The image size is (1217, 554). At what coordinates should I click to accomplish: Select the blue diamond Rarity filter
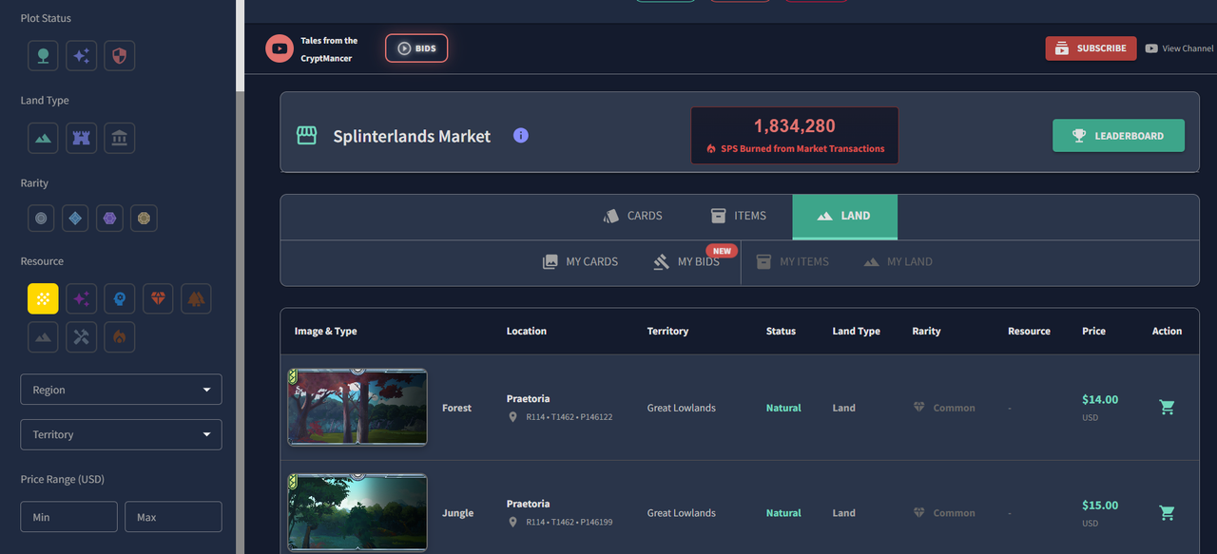point(75,219)
